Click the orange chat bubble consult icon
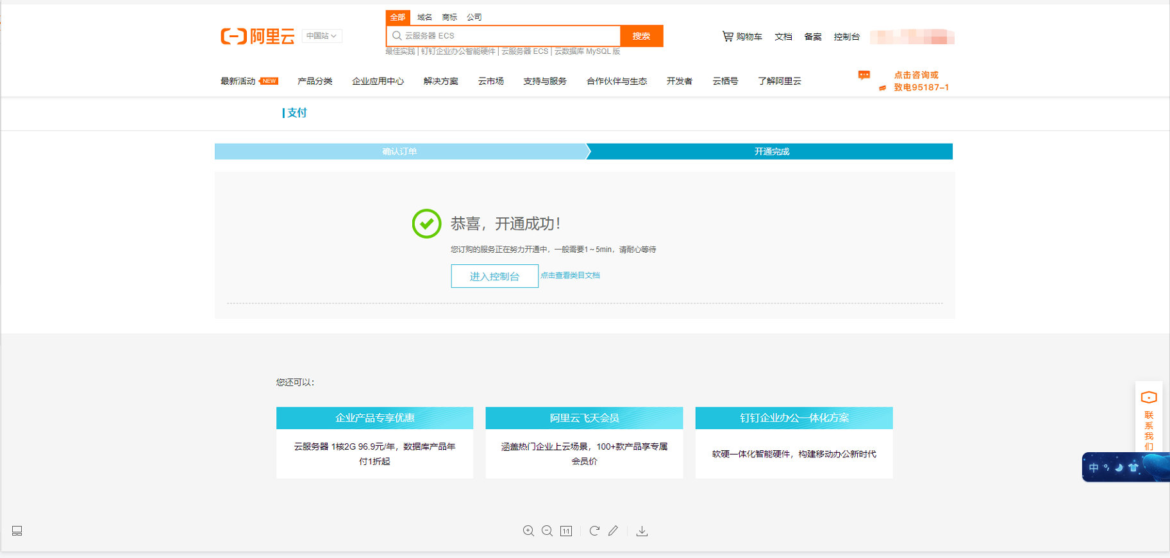1170x558 pixels. coord(864,75)
